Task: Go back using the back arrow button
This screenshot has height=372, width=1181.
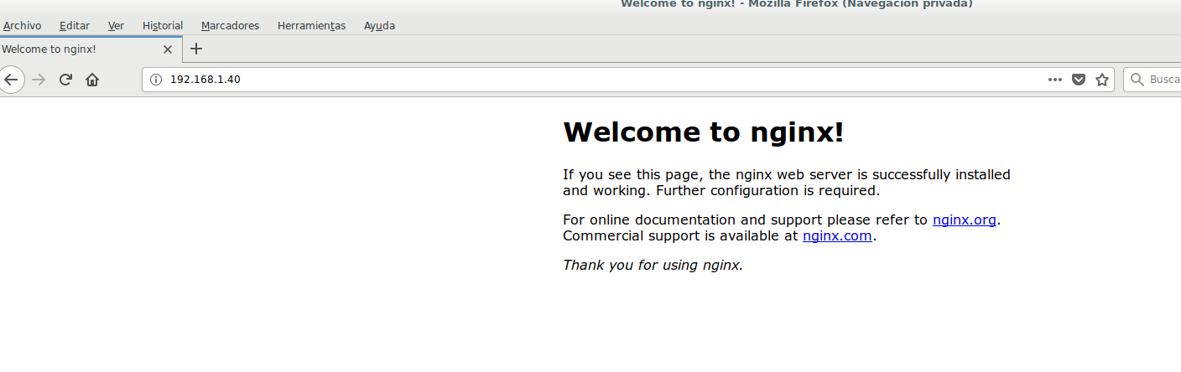Action: pos(10,80)
